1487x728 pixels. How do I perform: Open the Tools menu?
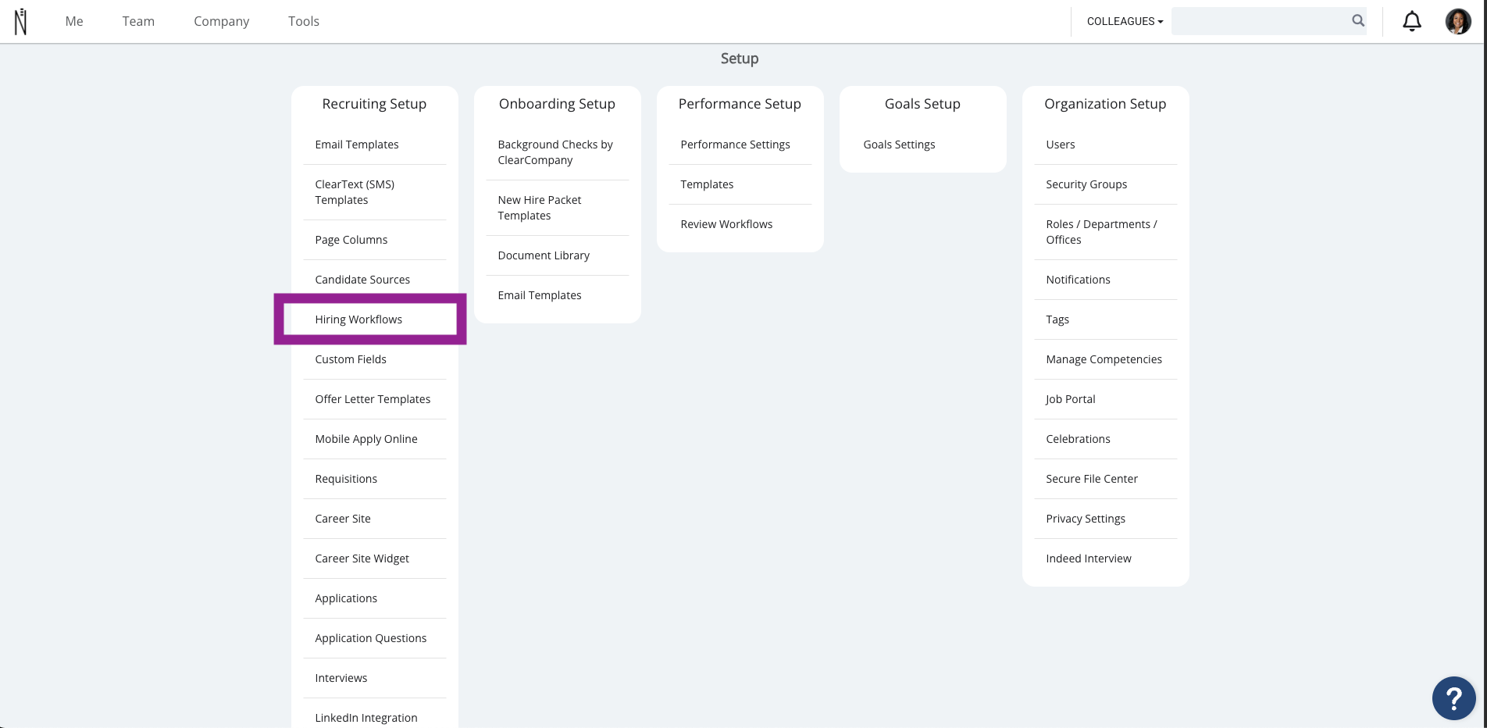coord(304,21)
